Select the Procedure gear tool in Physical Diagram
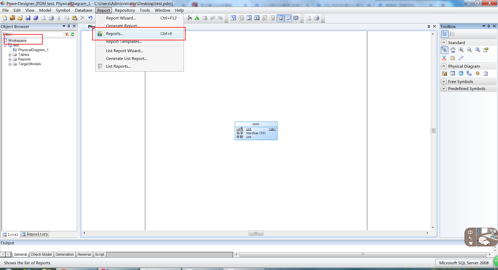498x270 pixels. (478, 73)
